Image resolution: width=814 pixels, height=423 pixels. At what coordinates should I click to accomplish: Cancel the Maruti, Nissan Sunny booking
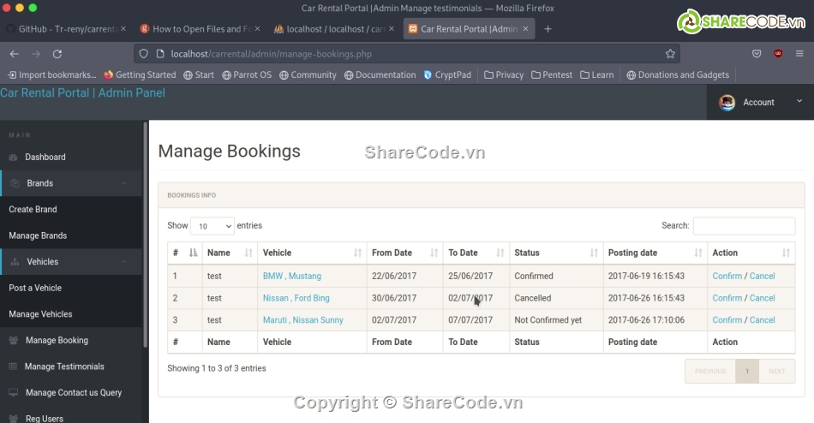tap(762, 320)
